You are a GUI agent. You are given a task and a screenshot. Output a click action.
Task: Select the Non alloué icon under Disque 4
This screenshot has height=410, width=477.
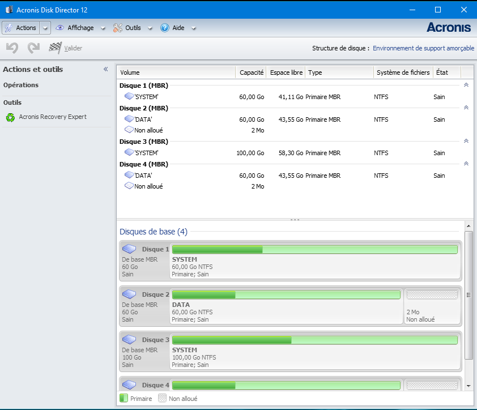pos(129,186)
